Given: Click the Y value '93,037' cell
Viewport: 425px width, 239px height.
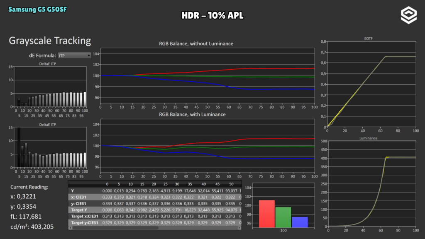Looking at the screenshot, I should [x=231, y=191].
